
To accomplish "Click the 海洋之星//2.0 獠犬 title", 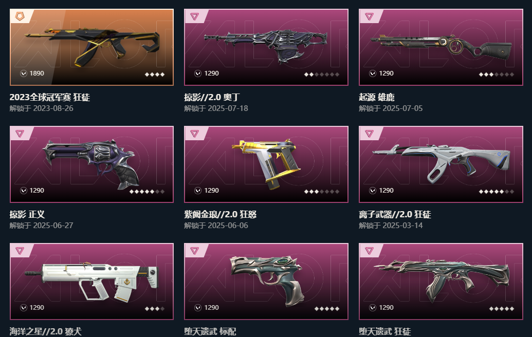I will click(x=45, y=331).
